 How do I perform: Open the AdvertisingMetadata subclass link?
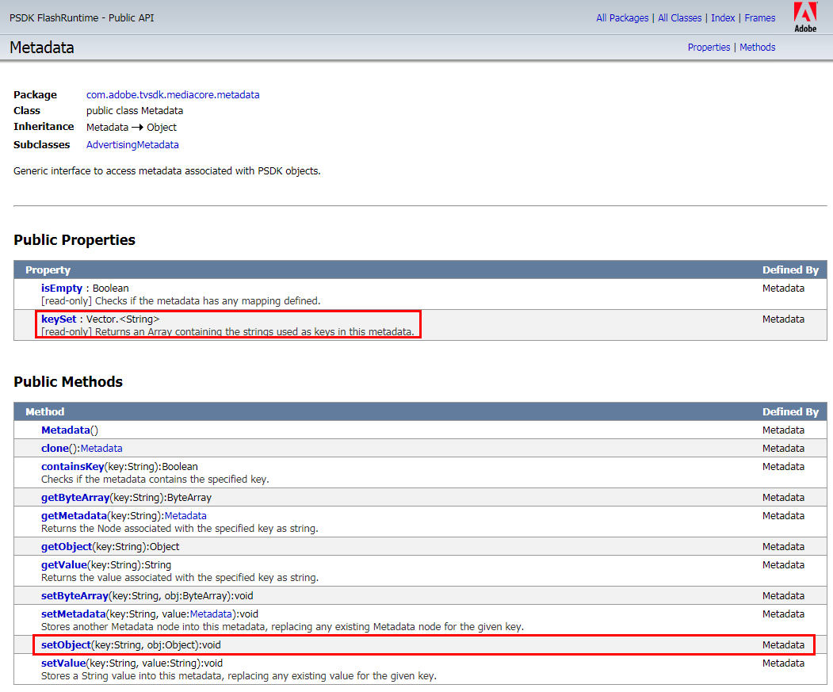click(132, 145)
